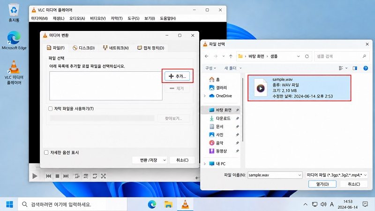Open the 구성 dropdown menu
The width and height of the screenshot is (375, 211).
click(x=210, y=68)
